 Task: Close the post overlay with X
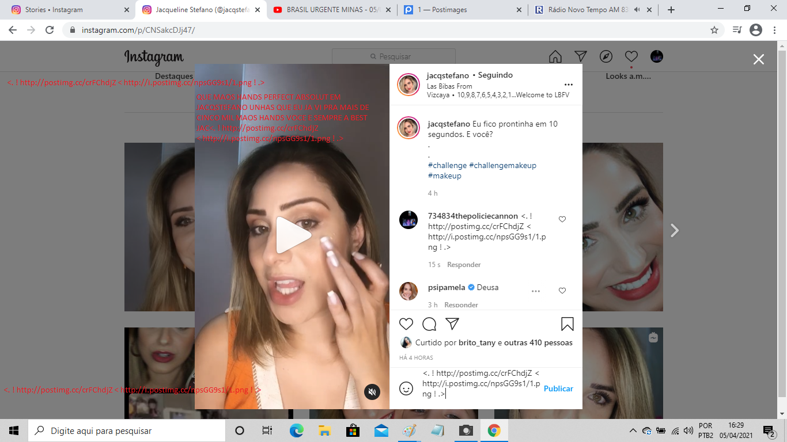759,59
